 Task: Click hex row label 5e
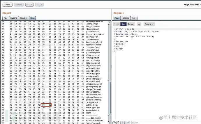click(x=3, y=105)
